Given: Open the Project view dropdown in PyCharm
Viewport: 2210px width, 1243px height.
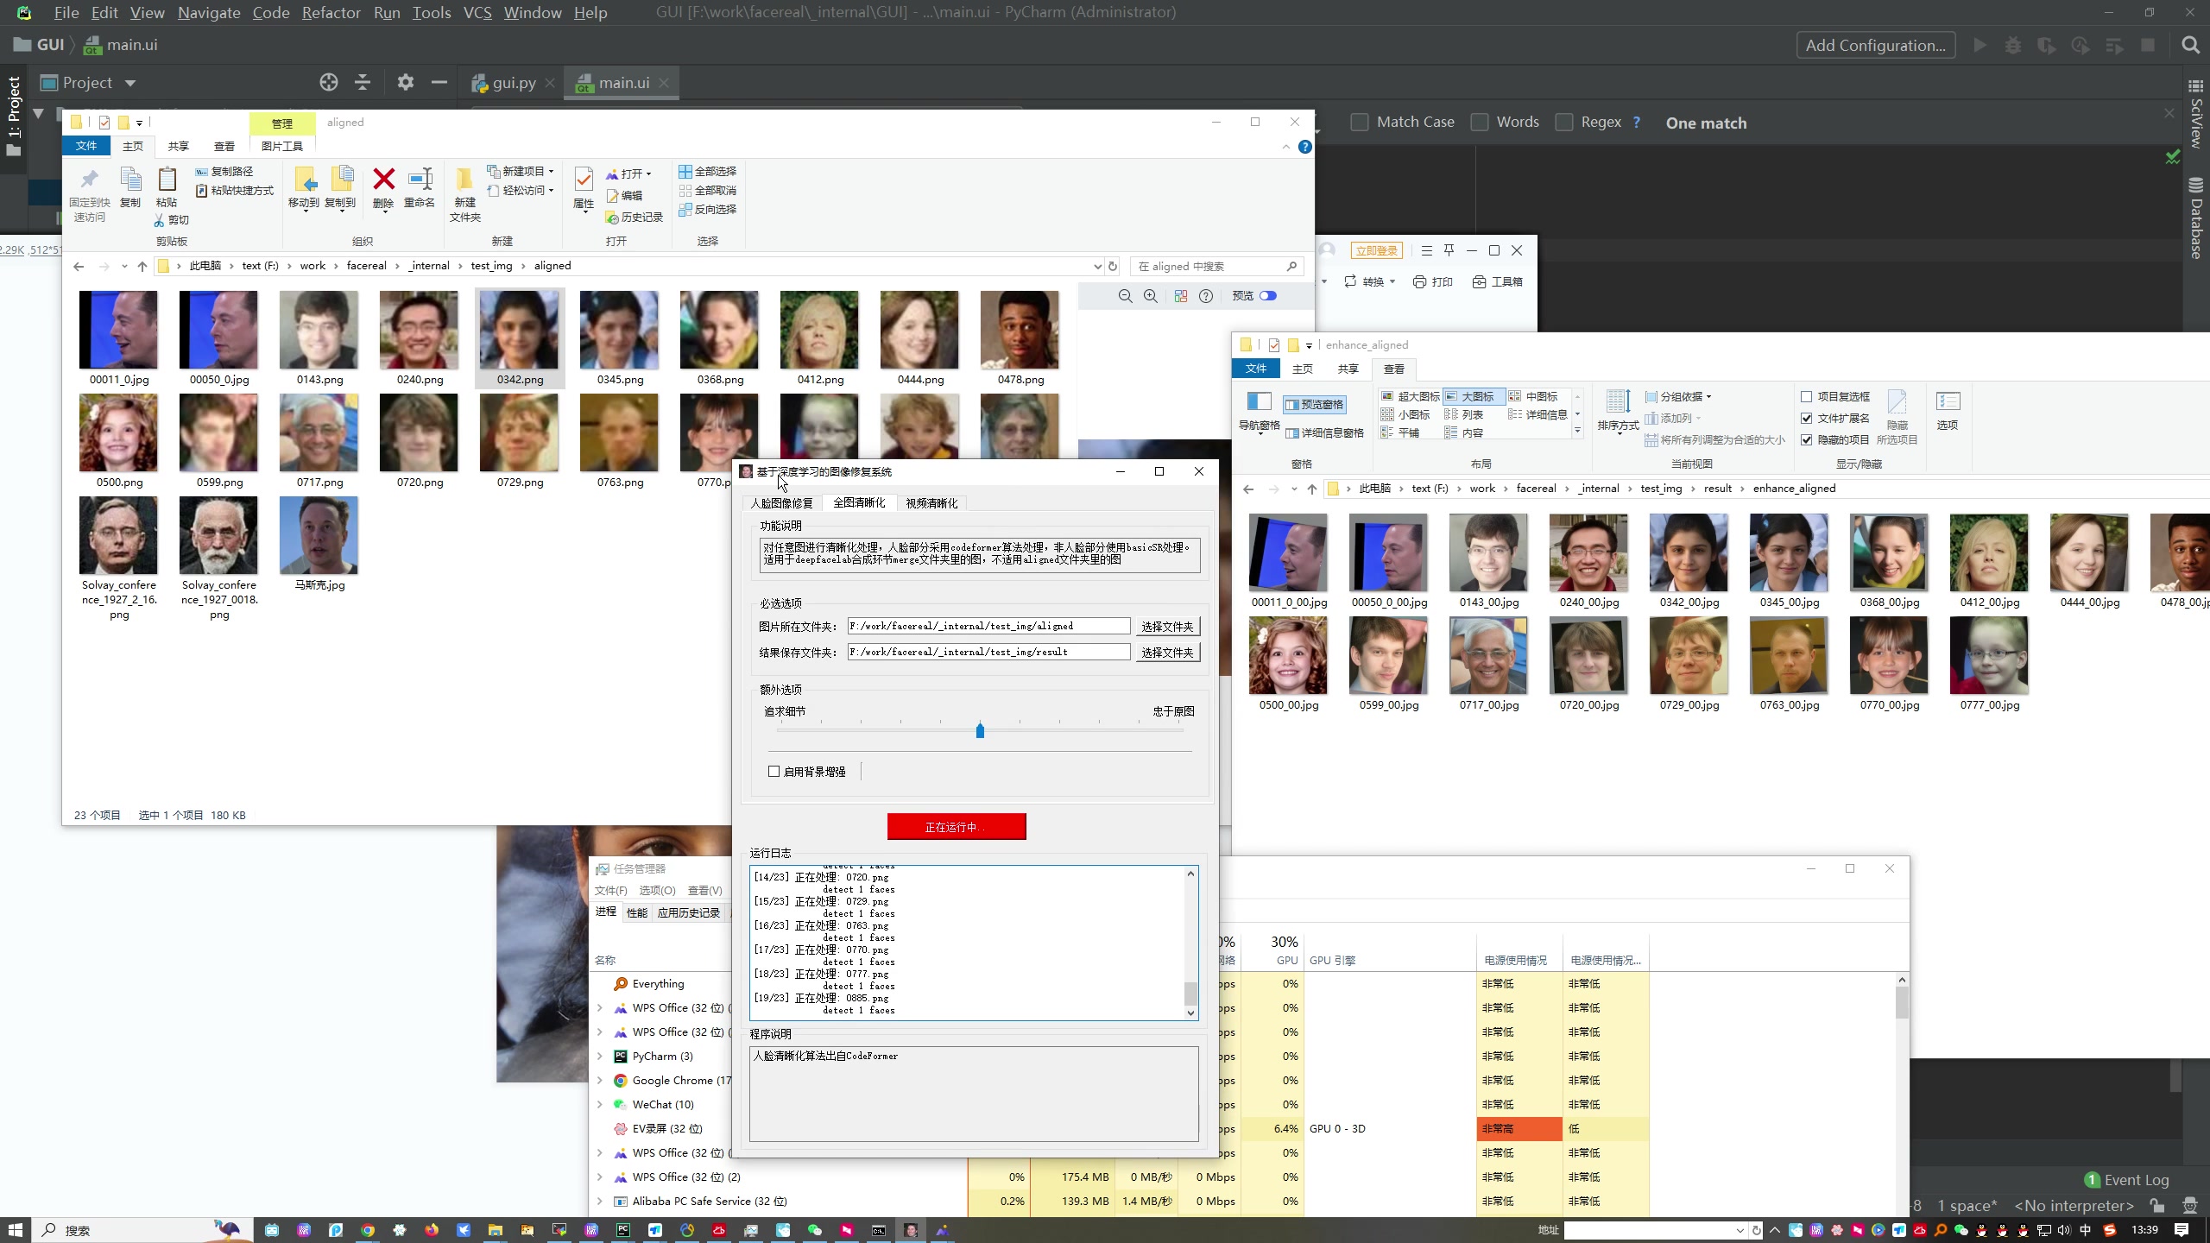Looking at the screenshot, I should [x=130, y=83].
